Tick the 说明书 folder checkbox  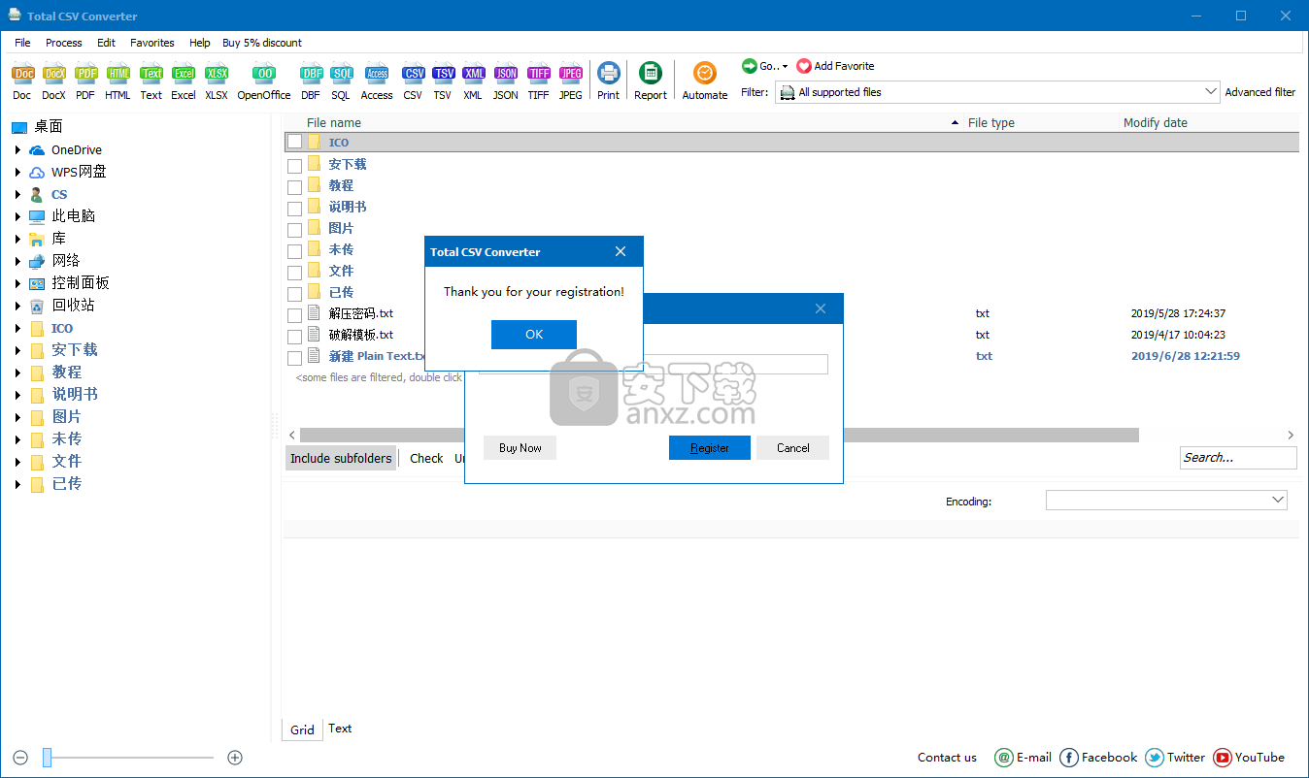click(x=294, y=208)
